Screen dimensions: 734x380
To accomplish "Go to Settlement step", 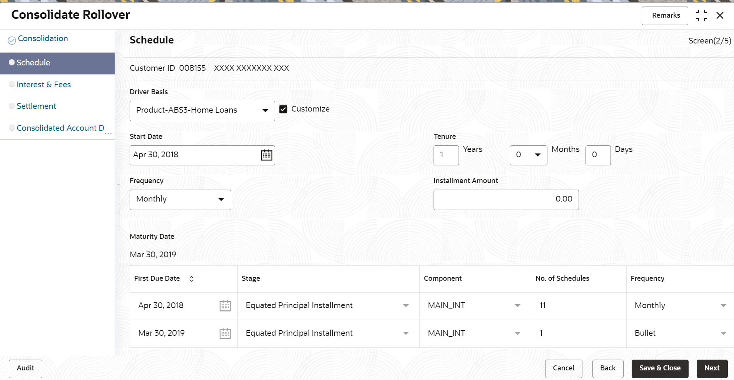I will coord(36,106).
